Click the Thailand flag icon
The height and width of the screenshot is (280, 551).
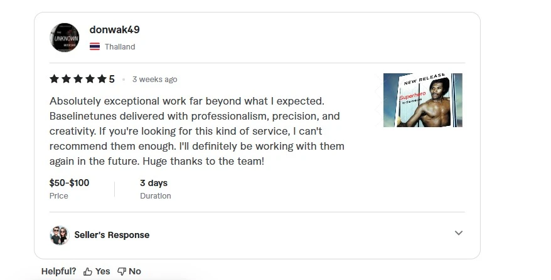click(95, 46)
